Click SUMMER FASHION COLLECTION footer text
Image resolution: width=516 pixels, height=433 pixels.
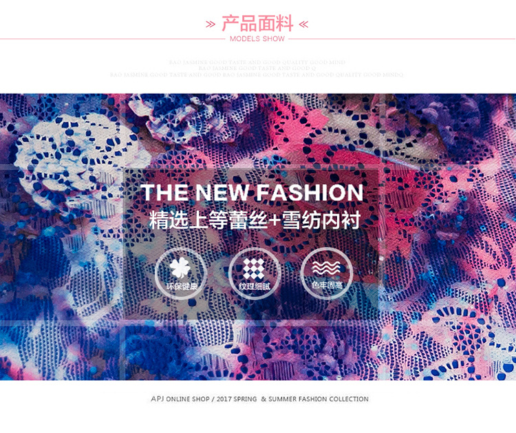(x=319, y=399)
